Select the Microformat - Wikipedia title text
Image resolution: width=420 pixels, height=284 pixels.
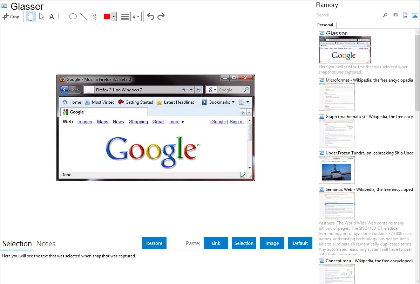[369, 80]
